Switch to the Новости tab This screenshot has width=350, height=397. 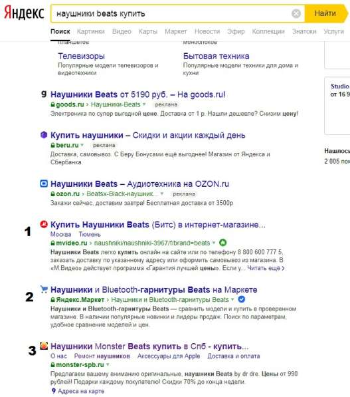pyautogui.click(x=207, y=31)
